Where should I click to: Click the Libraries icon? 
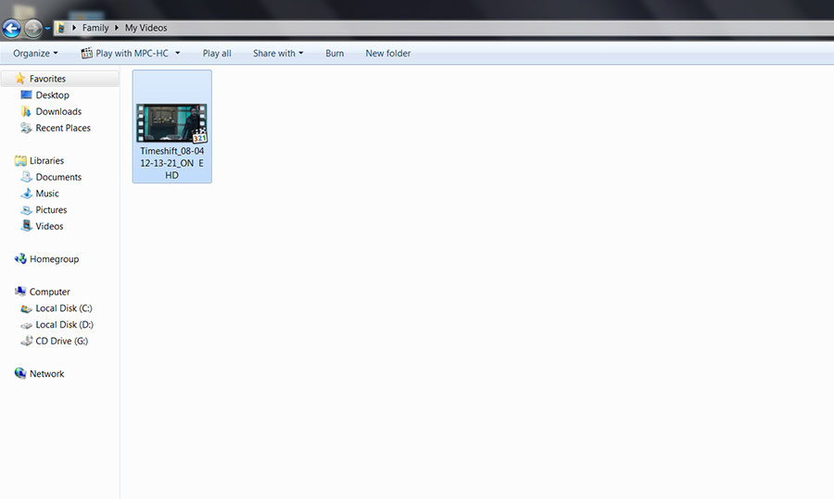tap(20, 160)
